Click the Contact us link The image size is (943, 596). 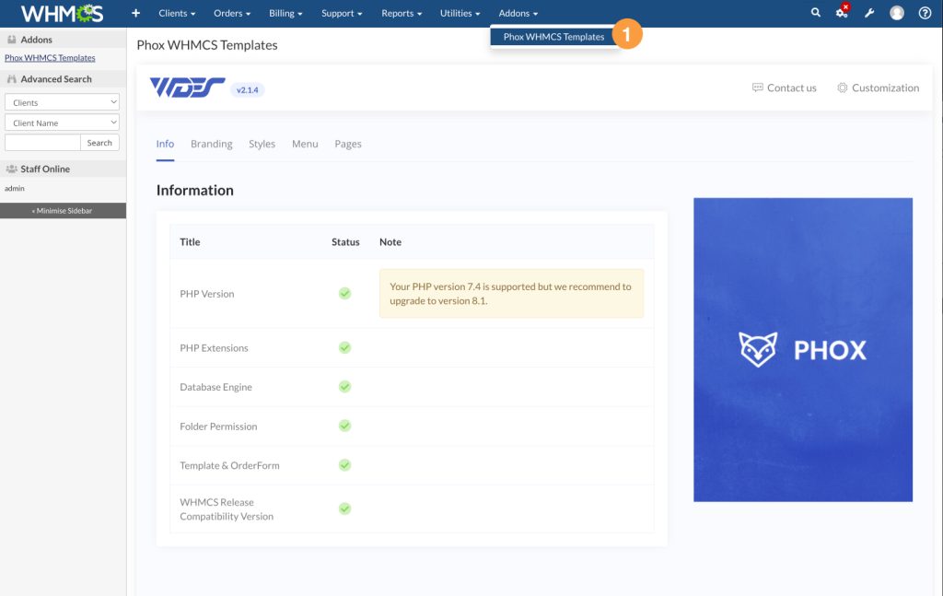[x=785, y=88]
